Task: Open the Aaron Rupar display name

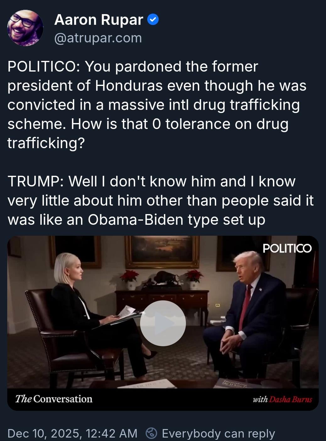Action: point(99,20)
